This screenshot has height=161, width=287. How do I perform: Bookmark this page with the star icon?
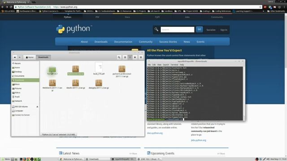pyautogui.click(x=260, y=7)
